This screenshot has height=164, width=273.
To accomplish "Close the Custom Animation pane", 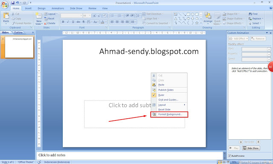I will pyautogui.click(x=270, y=33).
